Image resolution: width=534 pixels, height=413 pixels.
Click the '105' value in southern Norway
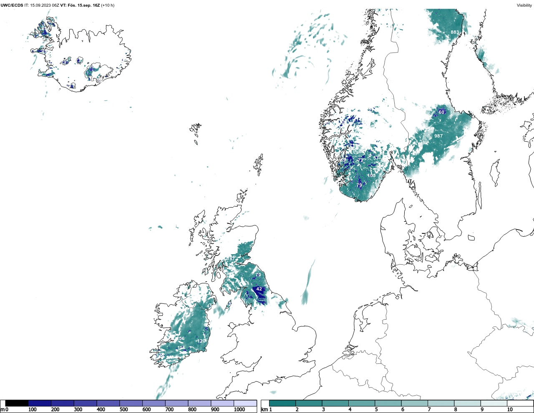371,175
